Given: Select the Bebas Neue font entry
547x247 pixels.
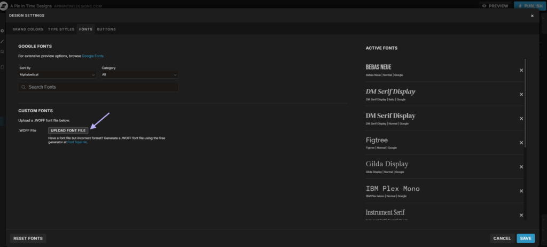Looking at the screenshot, I should 445,70.
